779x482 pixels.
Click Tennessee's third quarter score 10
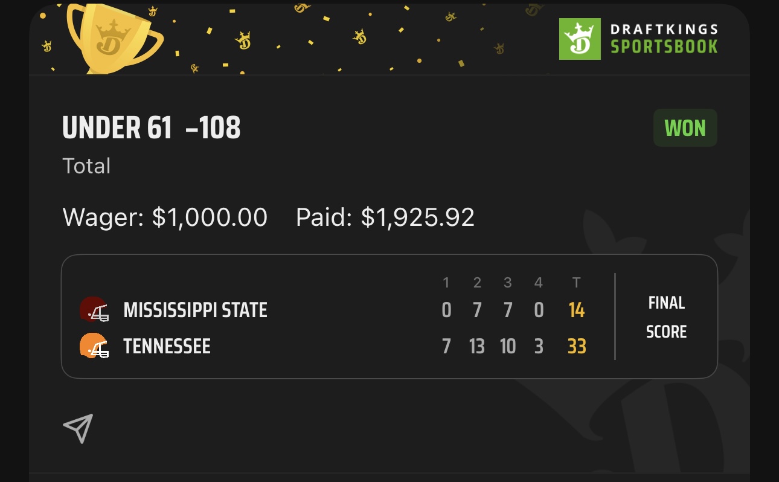(508, 347)
